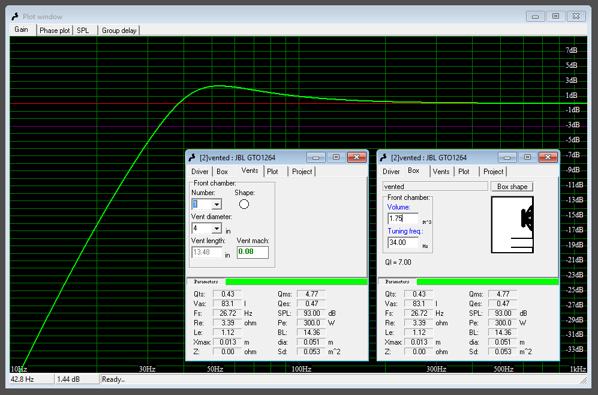The height and width of the screenshot is (395, 598).
Task: Click Le value 1.12 in Box-tab window
Action: [x=419, y=333]
